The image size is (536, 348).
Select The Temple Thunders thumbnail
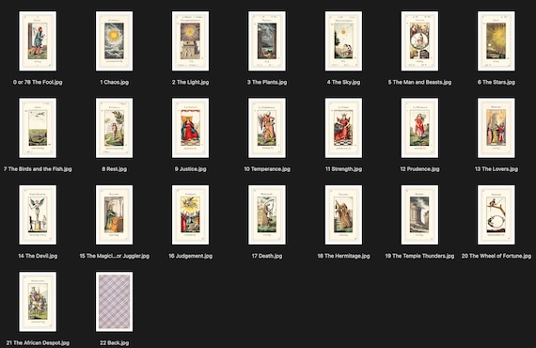pyautogui.click(x=419, y=214)
